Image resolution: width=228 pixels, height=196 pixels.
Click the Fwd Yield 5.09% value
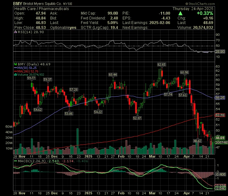click(113, 23)
